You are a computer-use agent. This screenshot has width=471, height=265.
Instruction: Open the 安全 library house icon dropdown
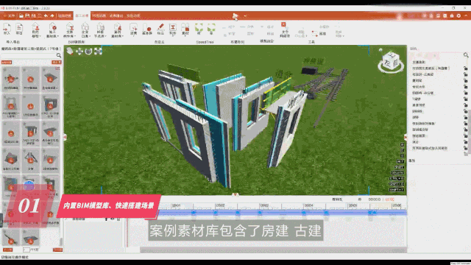coord(85,30)
